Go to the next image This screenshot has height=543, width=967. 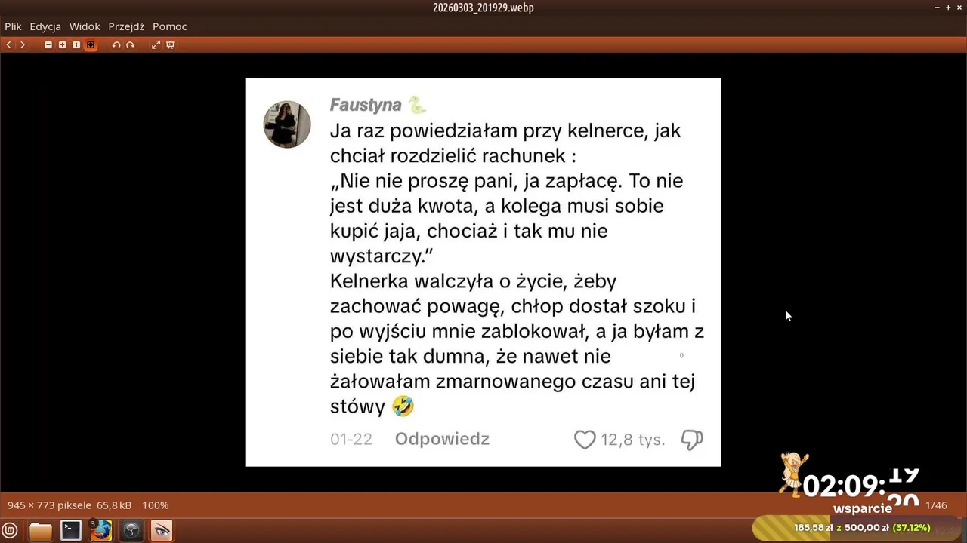(x=23, y=45)
